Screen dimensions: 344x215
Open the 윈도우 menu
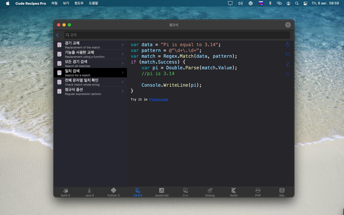point(79,3)
